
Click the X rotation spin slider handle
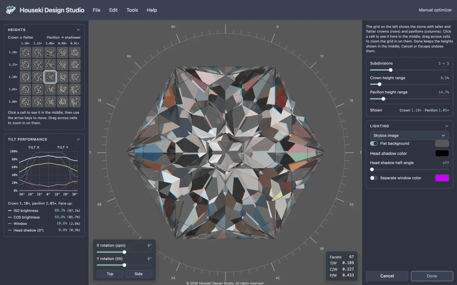(x=124, y=252)
